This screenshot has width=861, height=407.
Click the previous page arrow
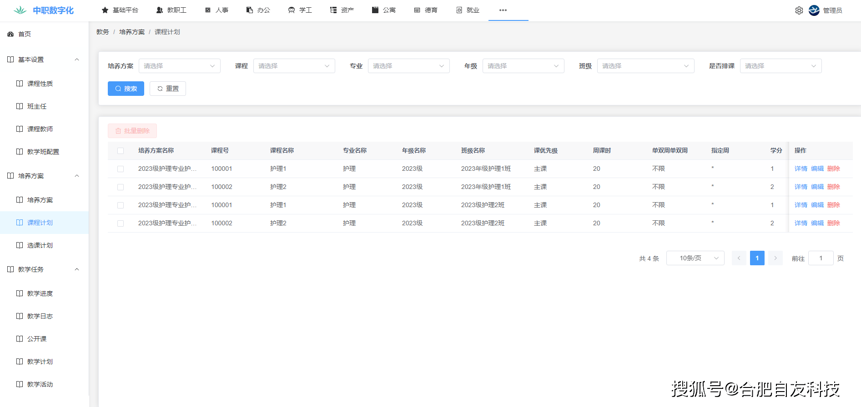tap(739, 258)
